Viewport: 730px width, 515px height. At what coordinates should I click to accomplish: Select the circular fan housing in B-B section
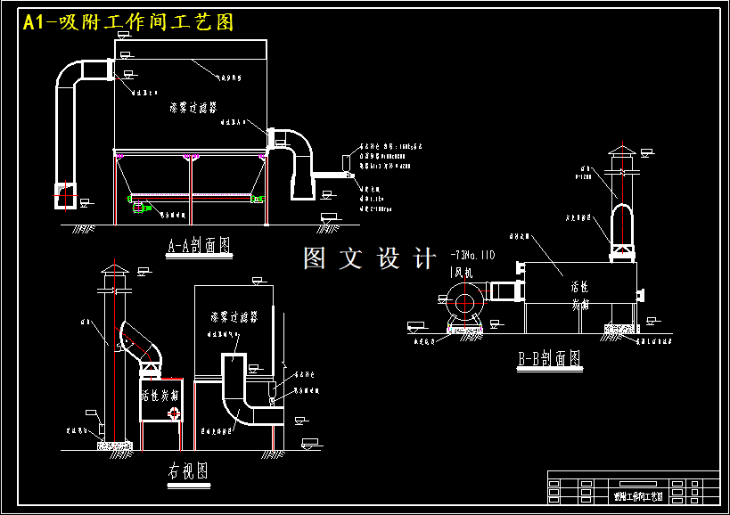click(x=464, y=303)
